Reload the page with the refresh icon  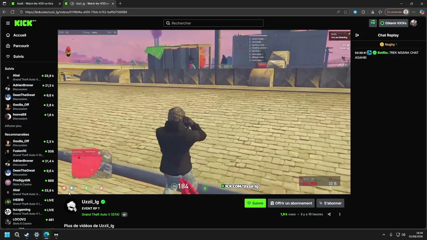point(12,12)
